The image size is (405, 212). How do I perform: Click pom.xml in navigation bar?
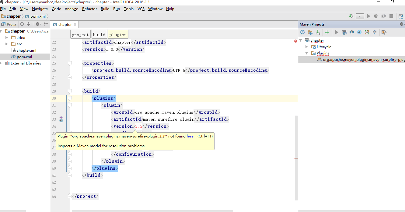tap(35, 16)
